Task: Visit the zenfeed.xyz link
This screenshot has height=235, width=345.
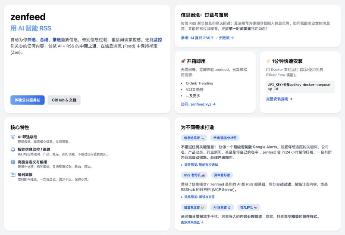Action: [x=198, y=104]
